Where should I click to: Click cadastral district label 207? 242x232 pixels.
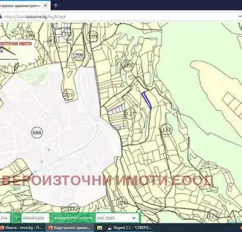(x=67, y=34)
